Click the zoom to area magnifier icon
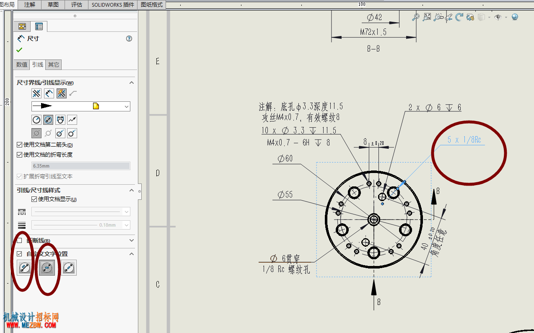This screenshot has width=534, height=333. (438, 17)
